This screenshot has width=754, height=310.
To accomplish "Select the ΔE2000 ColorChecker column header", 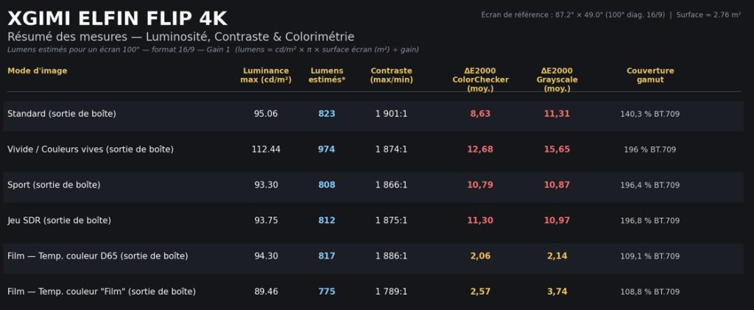I will click(x=480, y=80).
